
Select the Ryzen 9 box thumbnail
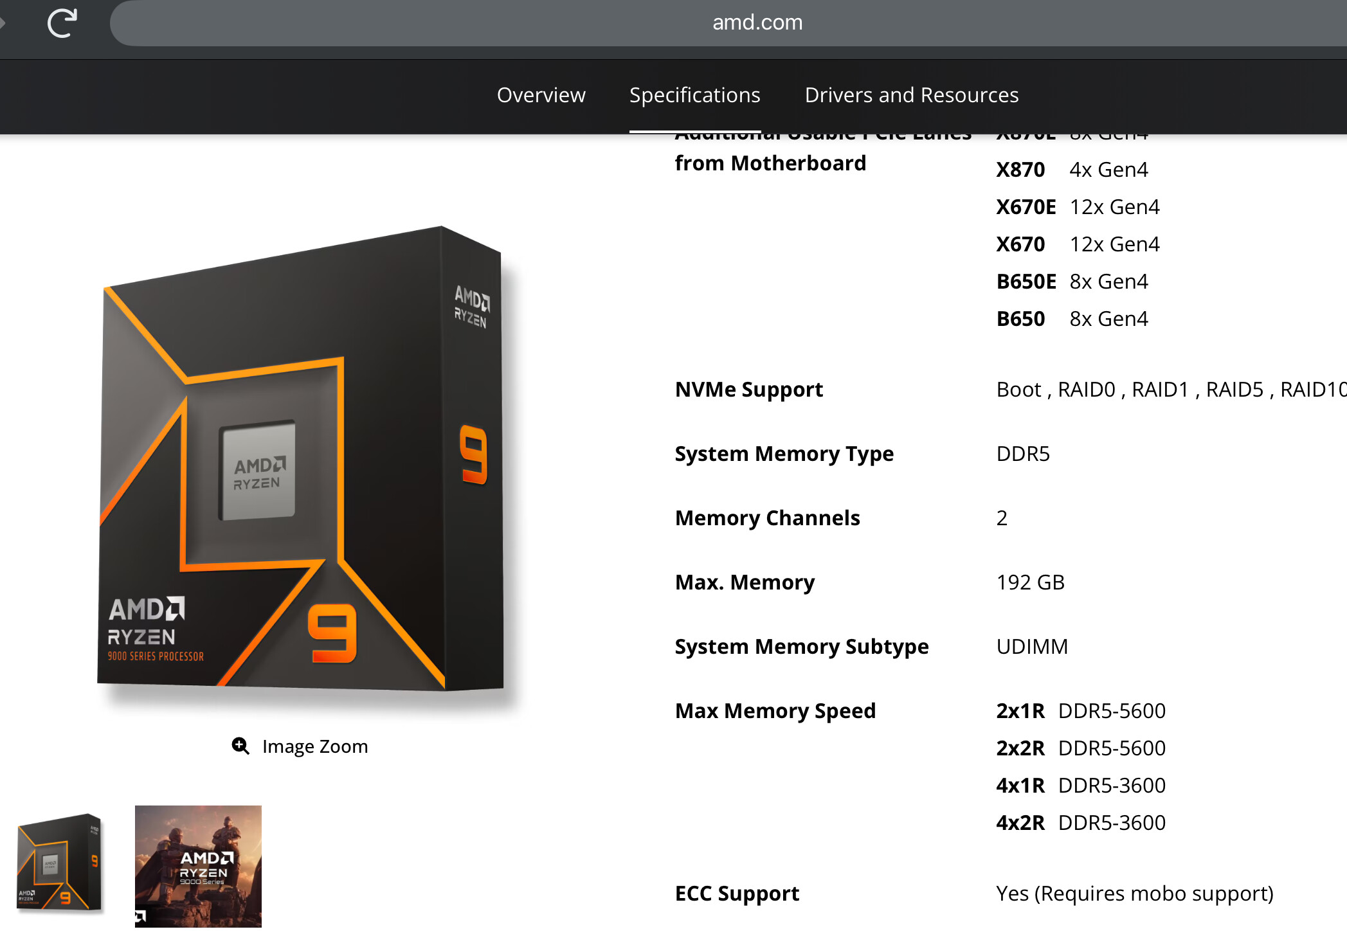tap(60, 862)
